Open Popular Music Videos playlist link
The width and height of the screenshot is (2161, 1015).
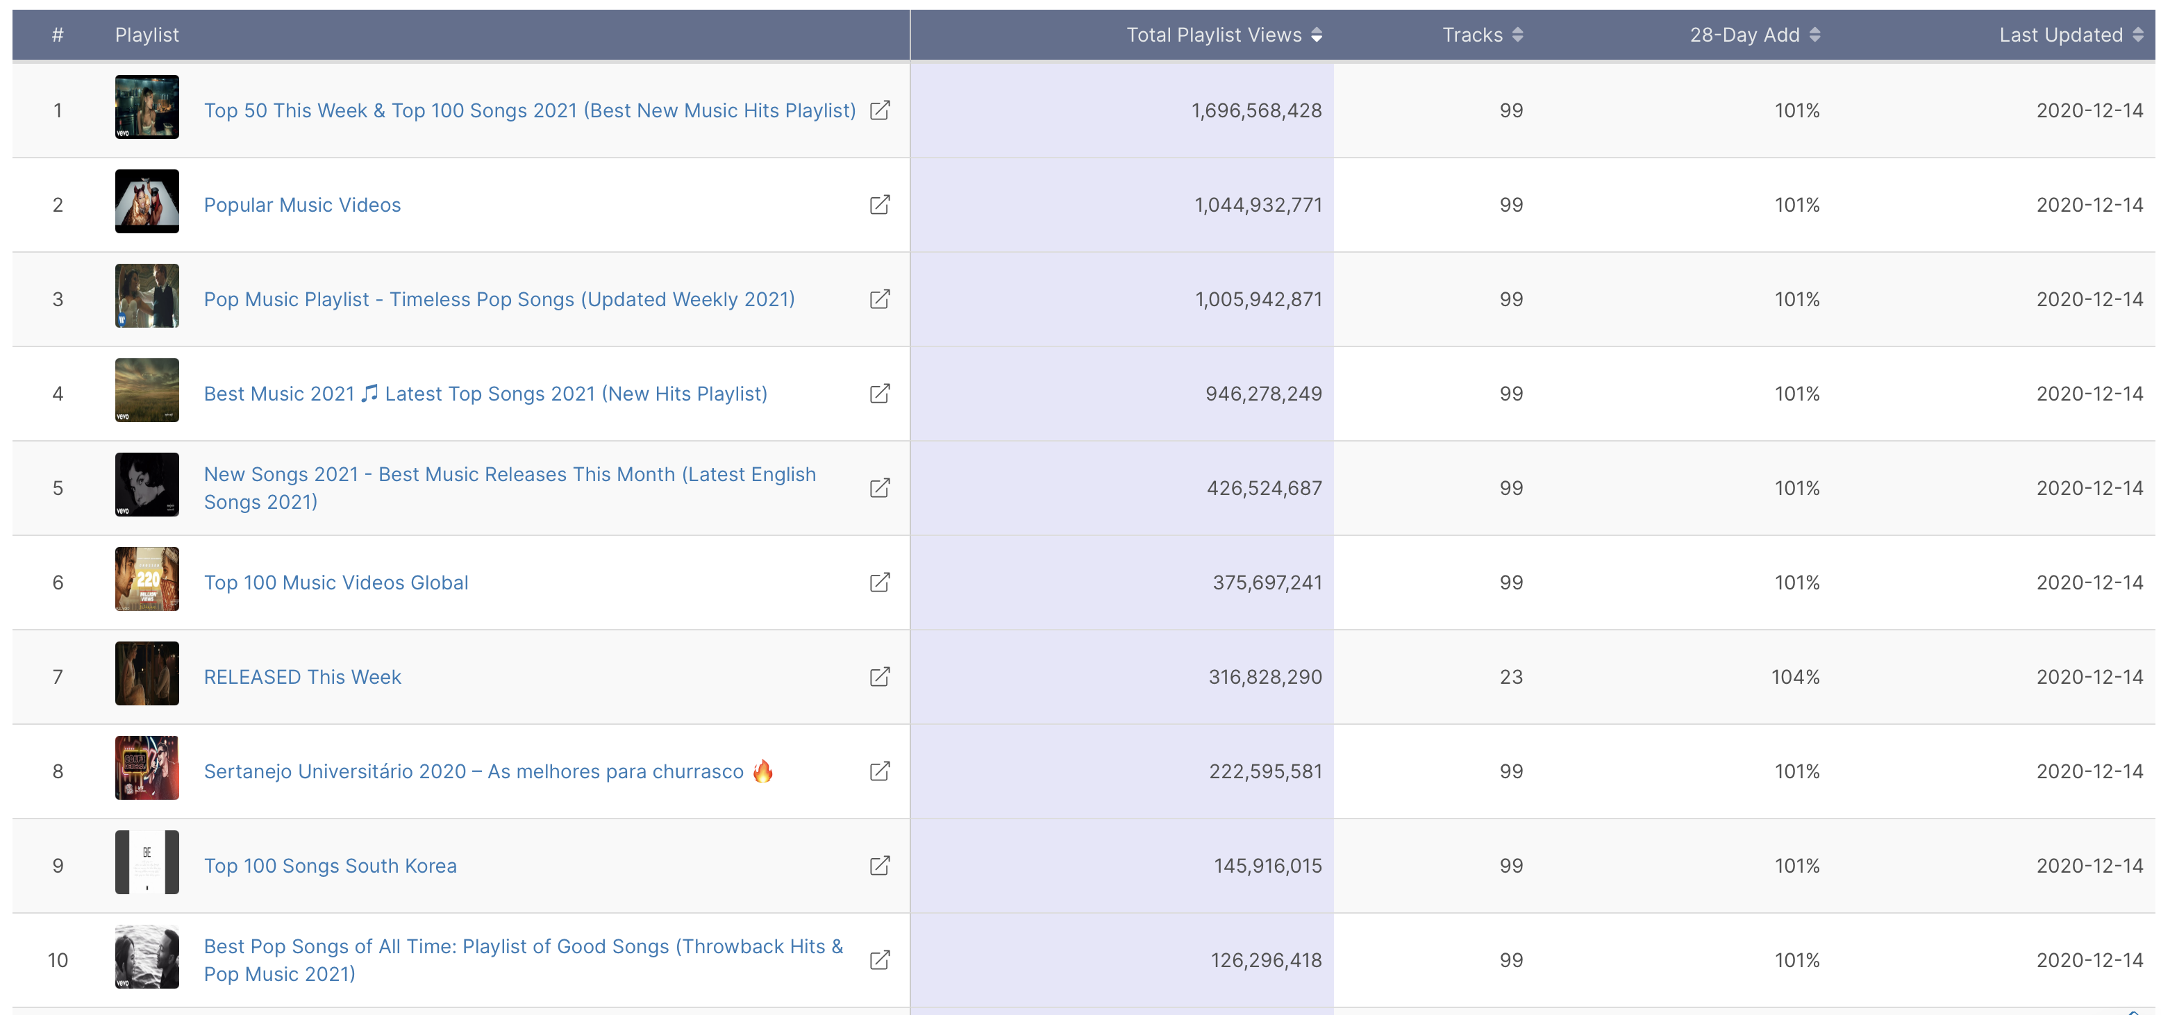point(302,205)
